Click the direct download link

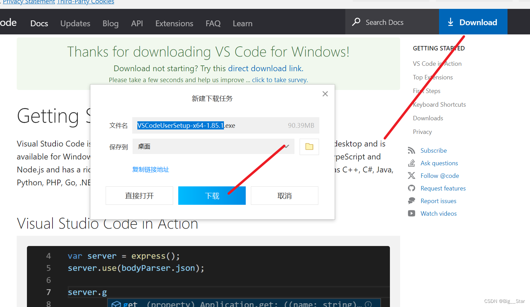coord(266,68)
